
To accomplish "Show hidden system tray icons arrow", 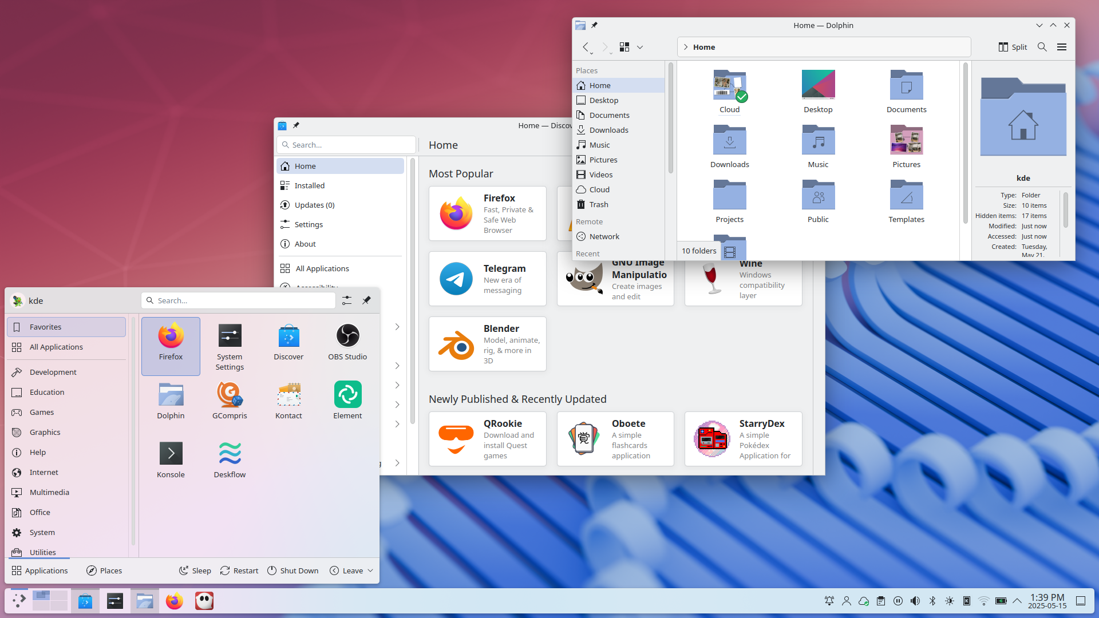I will pos(1017,601).
